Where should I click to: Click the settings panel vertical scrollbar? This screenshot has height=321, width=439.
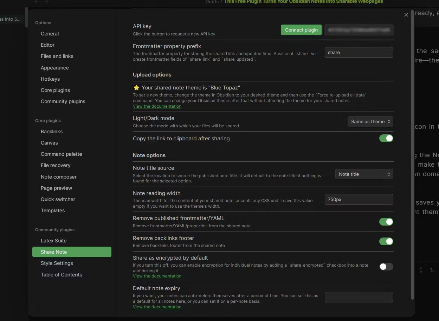(x=412, y=154)
